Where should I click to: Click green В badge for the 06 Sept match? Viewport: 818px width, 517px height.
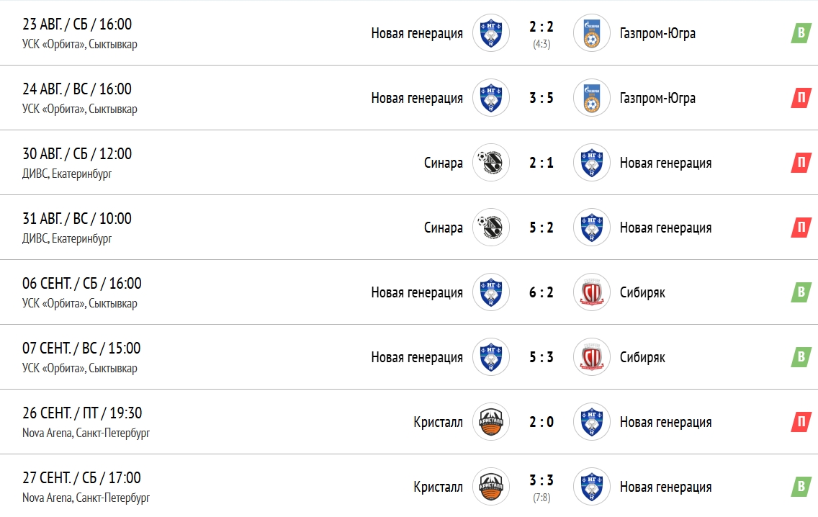pos(801,292)
